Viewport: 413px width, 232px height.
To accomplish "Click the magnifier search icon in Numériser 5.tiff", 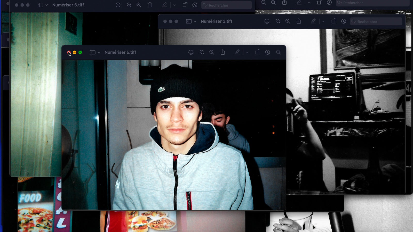I will click(278, 52).
